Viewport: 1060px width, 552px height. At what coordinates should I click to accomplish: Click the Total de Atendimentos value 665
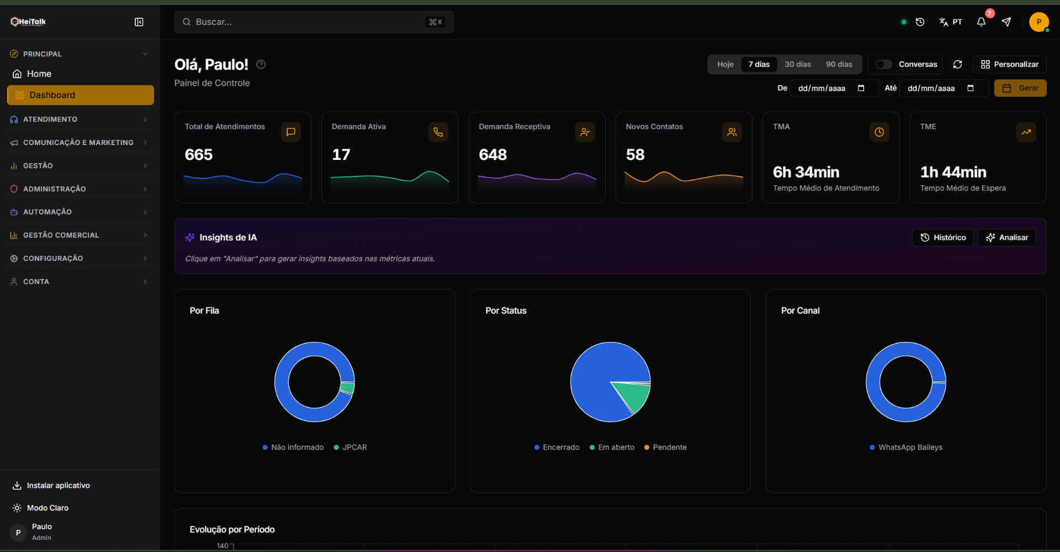click(x=199, y=155)
